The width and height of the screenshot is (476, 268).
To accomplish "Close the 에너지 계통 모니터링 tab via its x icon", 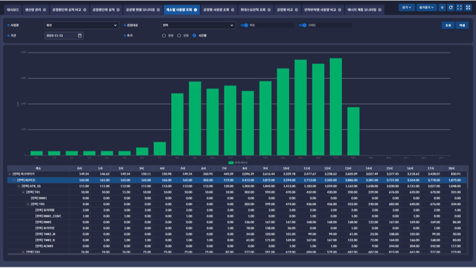I will tap(380, 10).
